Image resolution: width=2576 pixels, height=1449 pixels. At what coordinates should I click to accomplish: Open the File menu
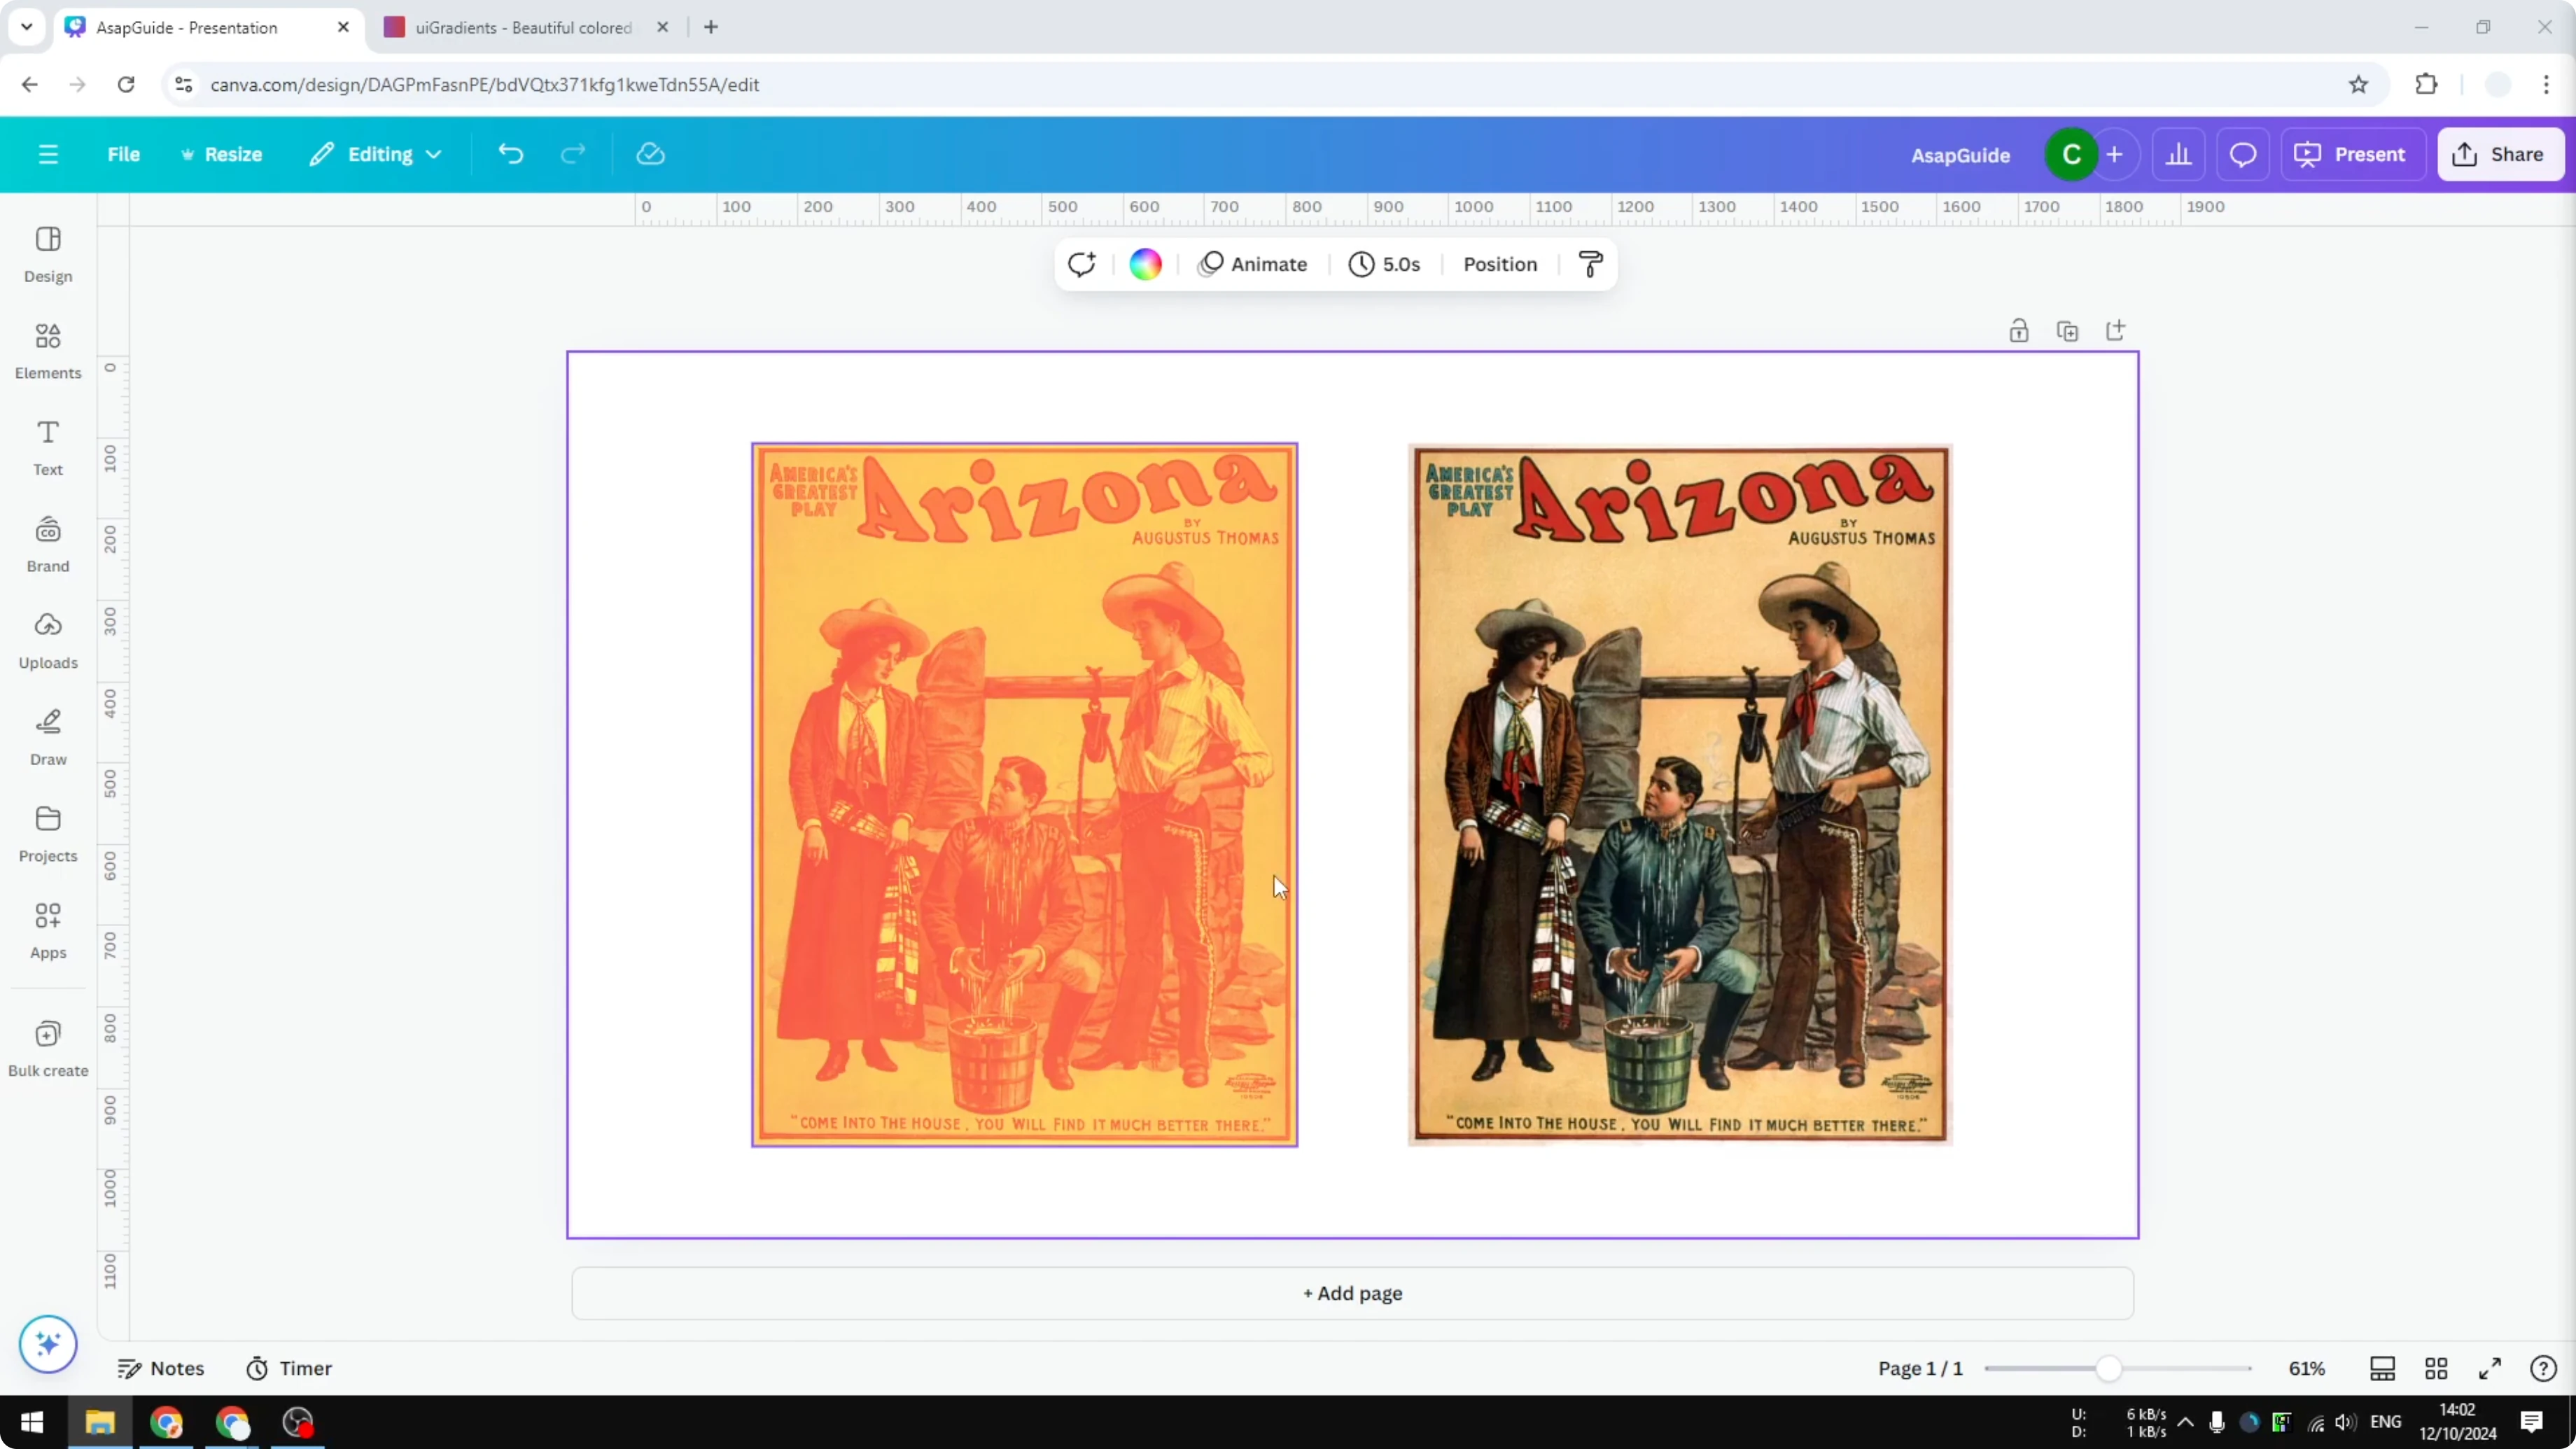pos(124,154)
